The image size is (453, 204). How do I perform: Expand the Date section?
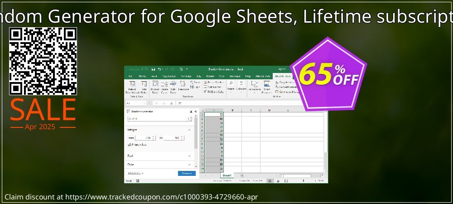pos(189,165)
